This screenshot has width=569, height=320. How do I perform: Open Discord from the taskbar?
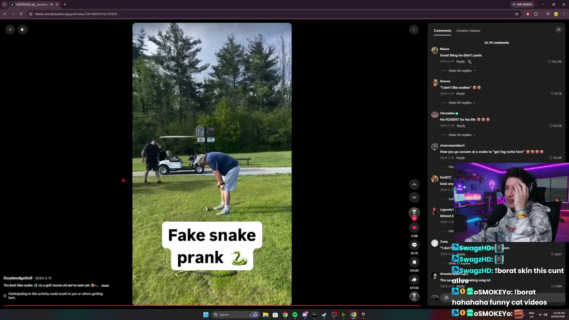pyautogui.click(x=305, y=315)
